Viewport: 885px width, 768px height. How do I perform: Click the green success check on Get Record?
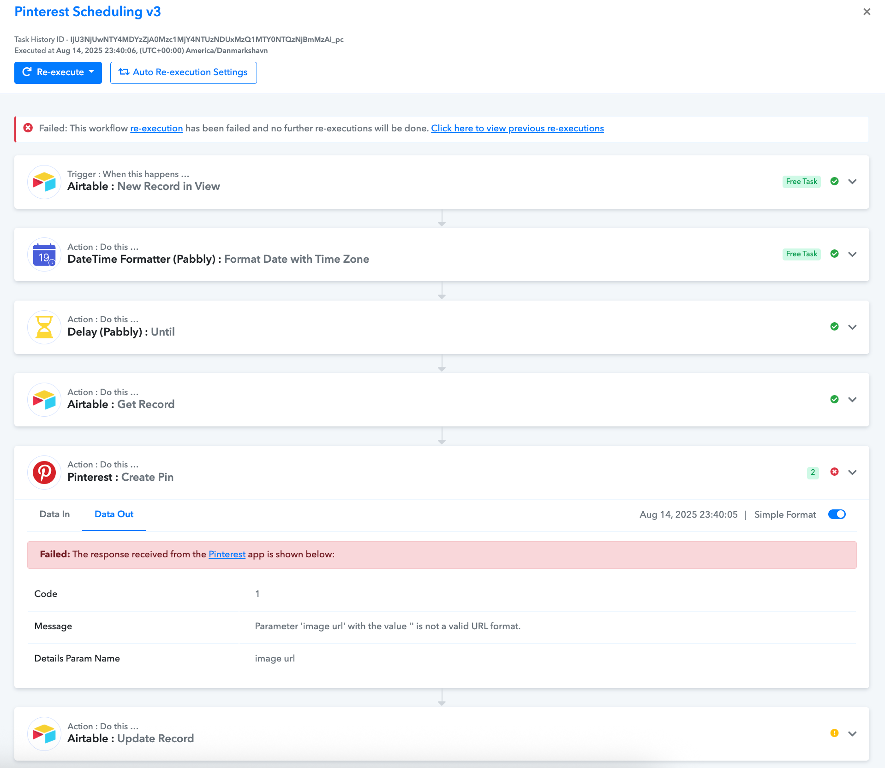click(834, 399)
